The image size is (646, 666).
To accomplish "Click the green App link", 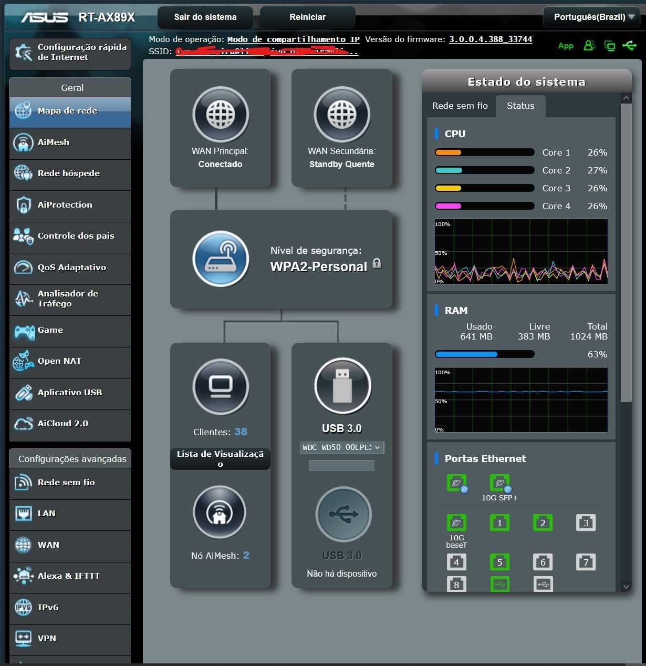I will (x=566, y=46).
